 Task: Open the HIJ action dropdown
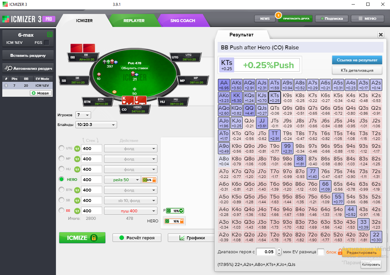[130, 169]
